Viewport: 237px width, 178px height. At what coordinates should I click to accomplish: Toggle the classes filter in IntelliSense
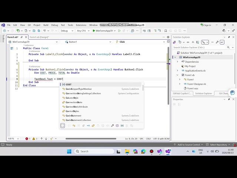pyautogui.click(x=74, y=125)
